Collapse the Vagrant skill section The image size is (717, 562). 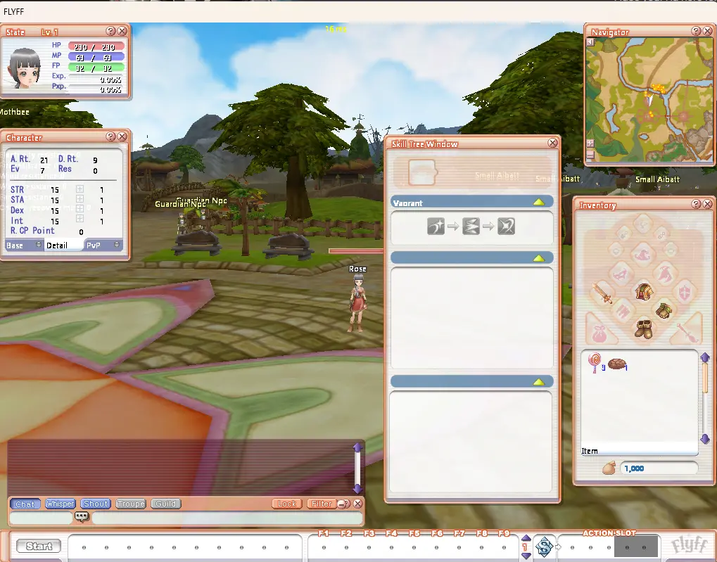539,202
